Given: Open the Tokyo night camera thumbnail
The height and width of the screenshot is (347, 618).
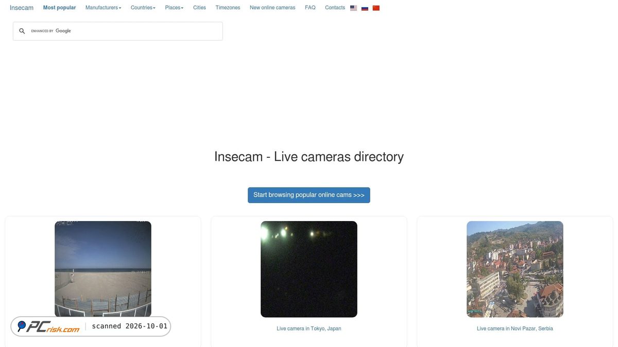Looking at the screenshot, I should pyautogui.click(x=309, y=269).
